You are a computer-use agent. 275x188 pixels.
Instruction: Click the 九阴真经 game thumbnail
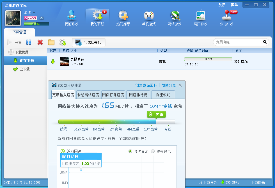point(65,61)
